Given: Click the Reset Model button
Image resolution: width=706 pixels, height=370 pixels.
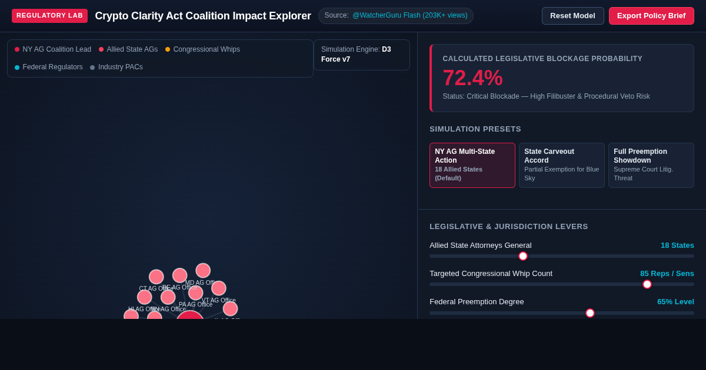Looking at the screenshot, I should 572,16.
